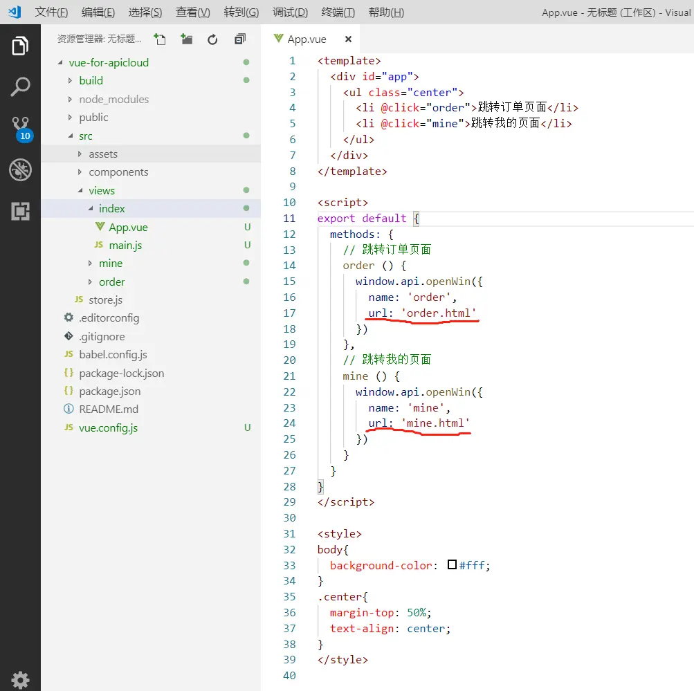Viewport: 694px width, 691px height.
Task: Open store.js in the file tree
Action: pos(105,300)
